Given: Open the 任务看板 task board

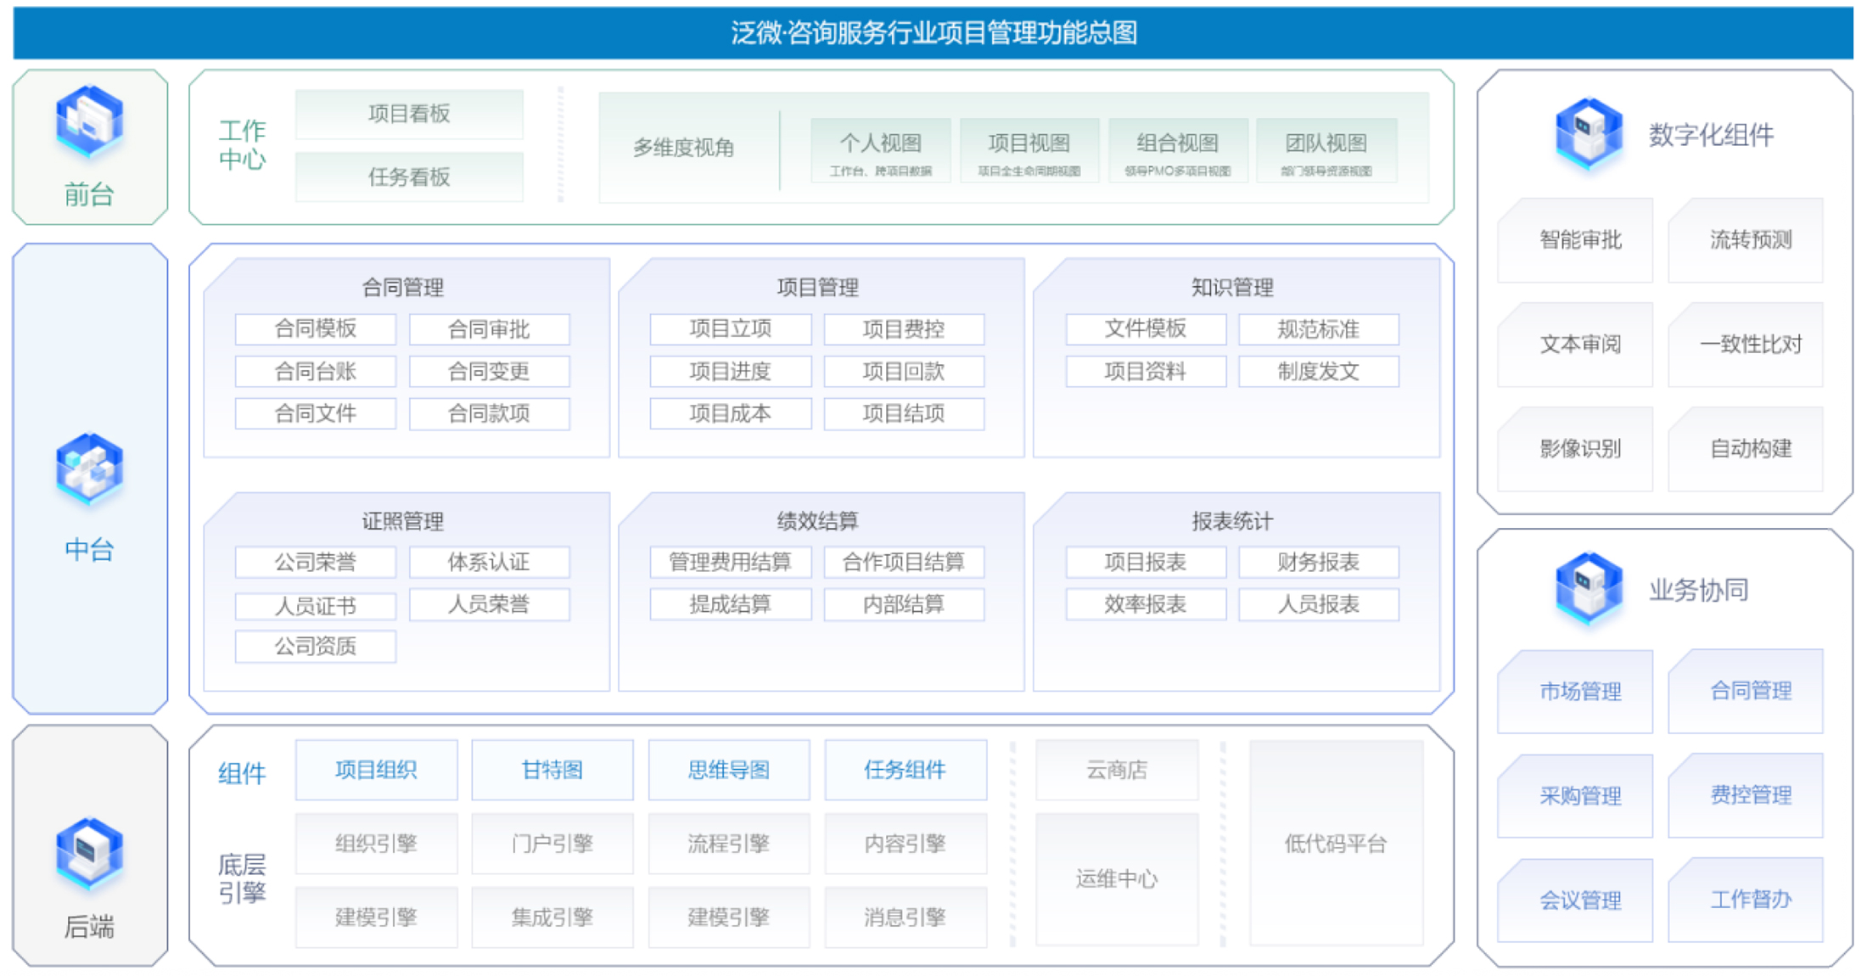Looking at the screenshot, I should [x=409, y=177].
